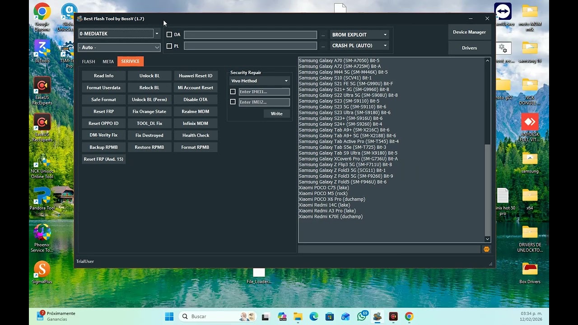
Task: Enable the DA checkbox
Action: (x=169, y=35)
